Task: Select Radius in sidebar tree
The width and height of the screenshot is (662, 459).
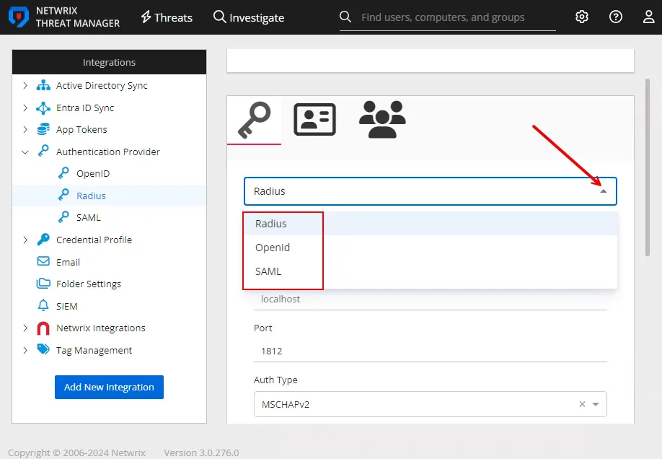Action: click(x=91, y=196)
